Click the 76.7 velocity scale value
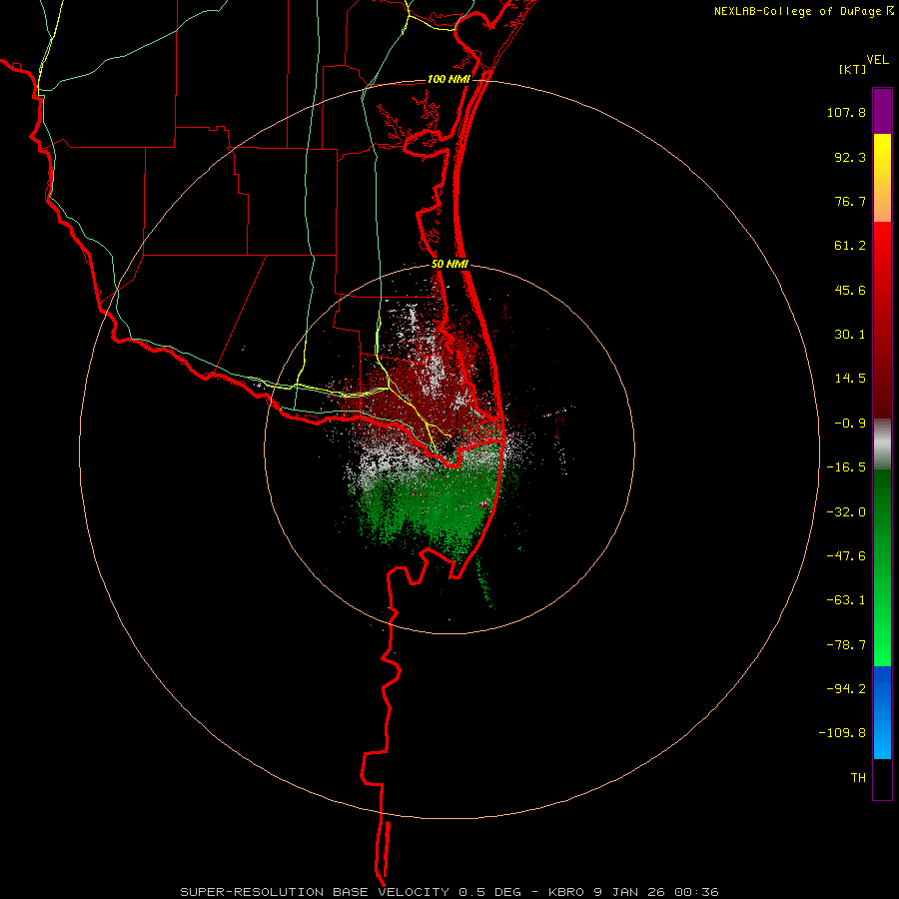This screenshot has height=899, width=899. click(850, 201)
